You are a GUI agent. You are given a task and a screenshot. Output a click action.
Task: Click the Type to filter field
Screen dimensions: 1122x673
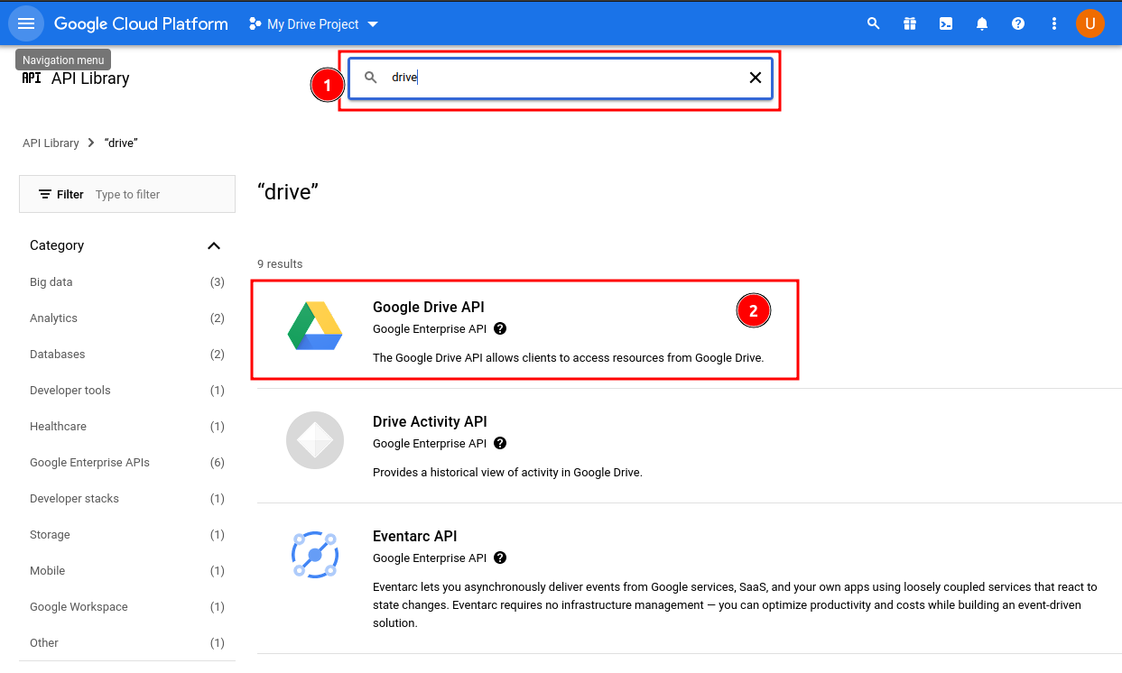[161, 194]
